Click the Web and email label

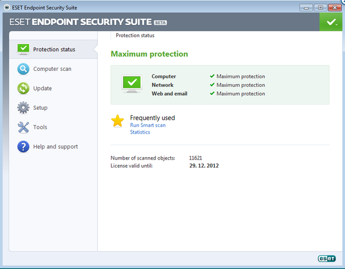point(169,93)
